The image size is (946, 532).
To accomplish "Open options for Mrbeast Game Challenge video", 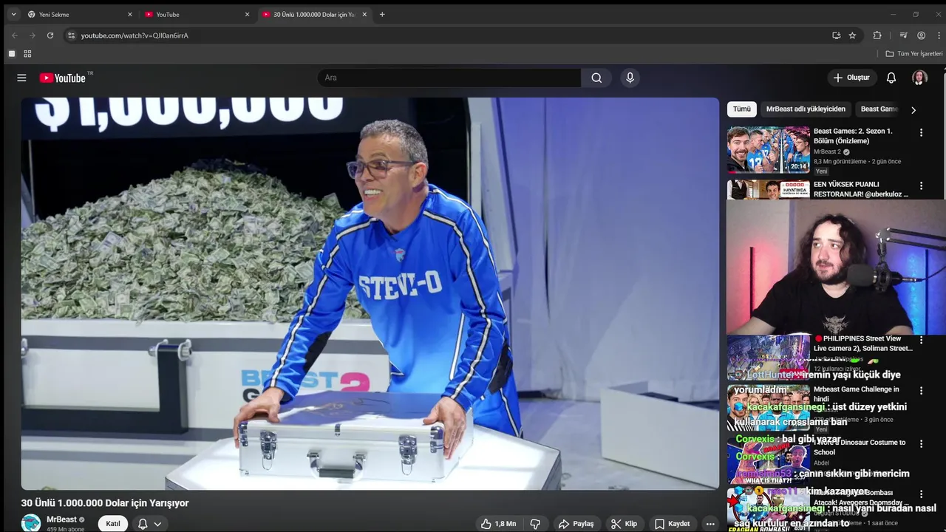I will pyautogui.click(x=921, y=391).
